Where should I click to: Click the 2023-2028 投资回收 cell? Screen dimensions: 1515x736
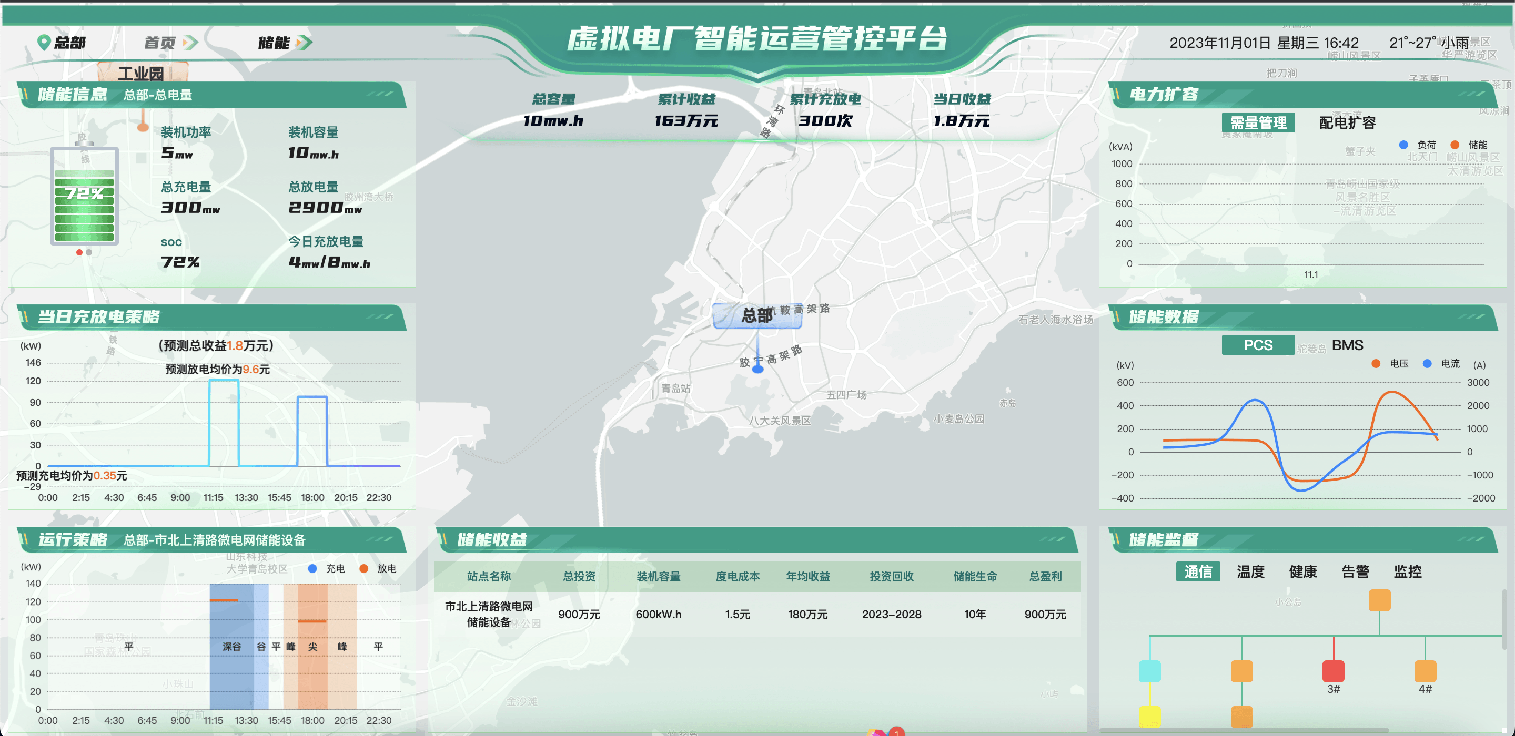coord(892,615)
